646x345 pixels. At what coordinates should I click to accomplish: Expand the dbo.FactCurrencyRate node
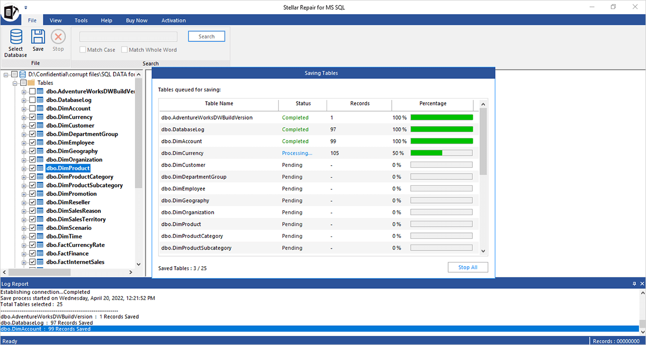[24, 245]
